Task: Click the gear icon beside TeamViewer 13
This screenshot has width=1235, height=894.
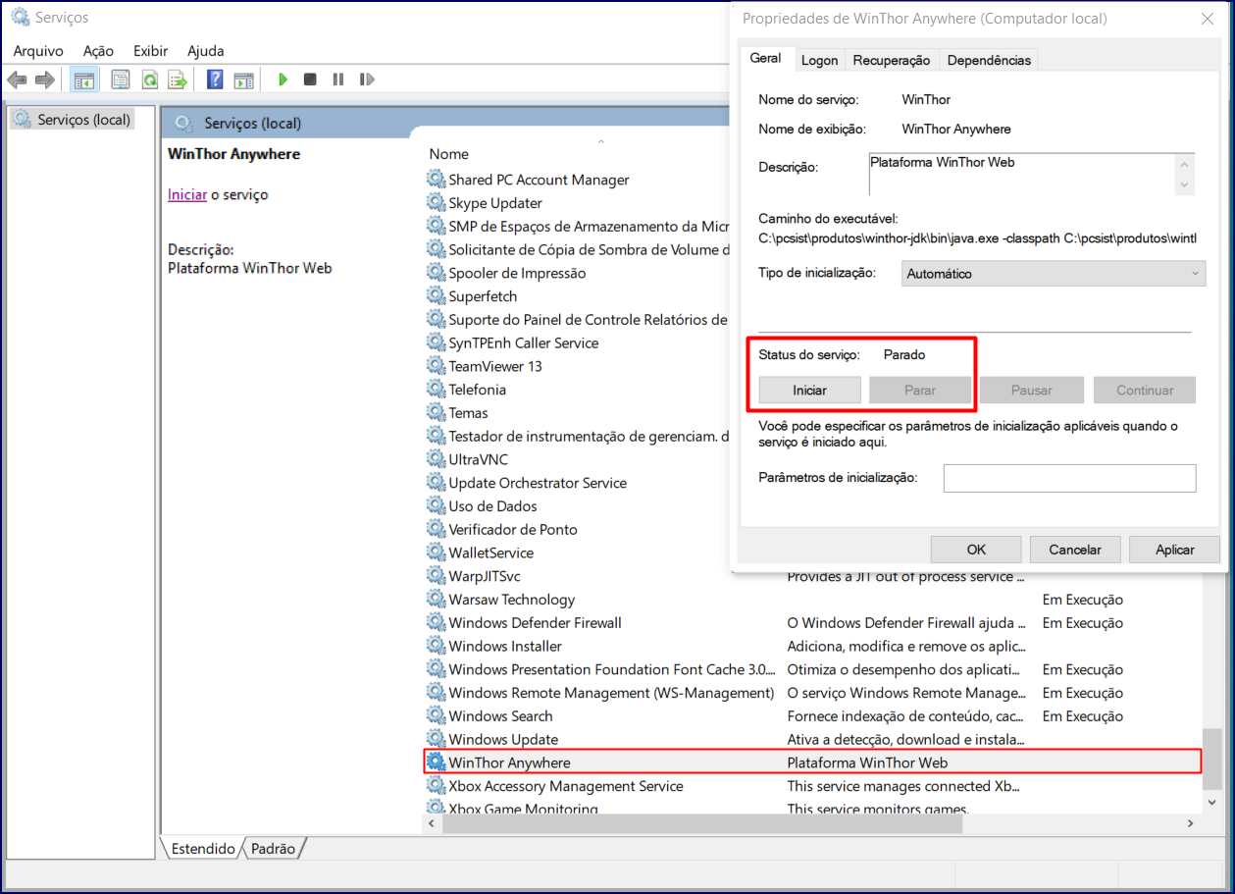Action: point(436,365)
